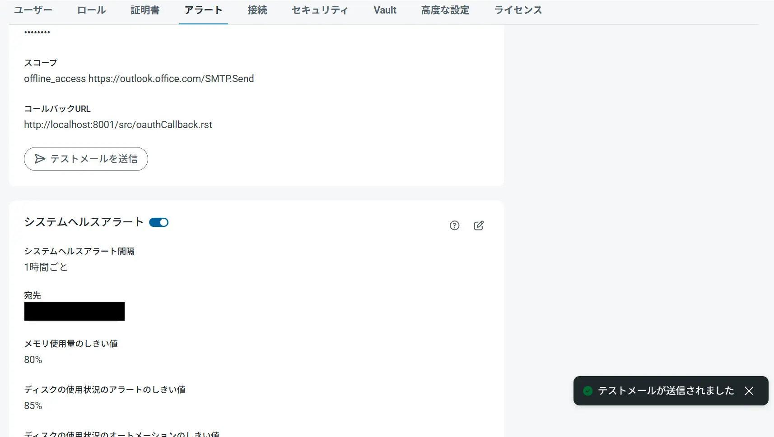This screenshot has height=437, width=774.
Task: Switch to the ユーザー tab
Action: coord(33,10)
